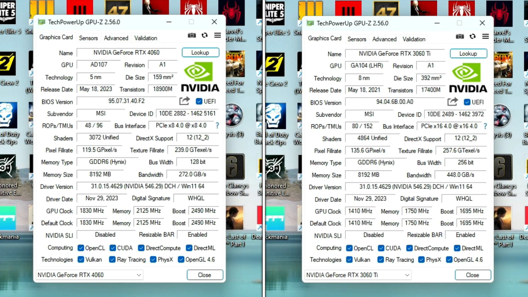Viewport: 528px width, 297px height.
Task: Toggle PhysX checkbox in RTX 3060 Ti window
Action: point(422,260)
